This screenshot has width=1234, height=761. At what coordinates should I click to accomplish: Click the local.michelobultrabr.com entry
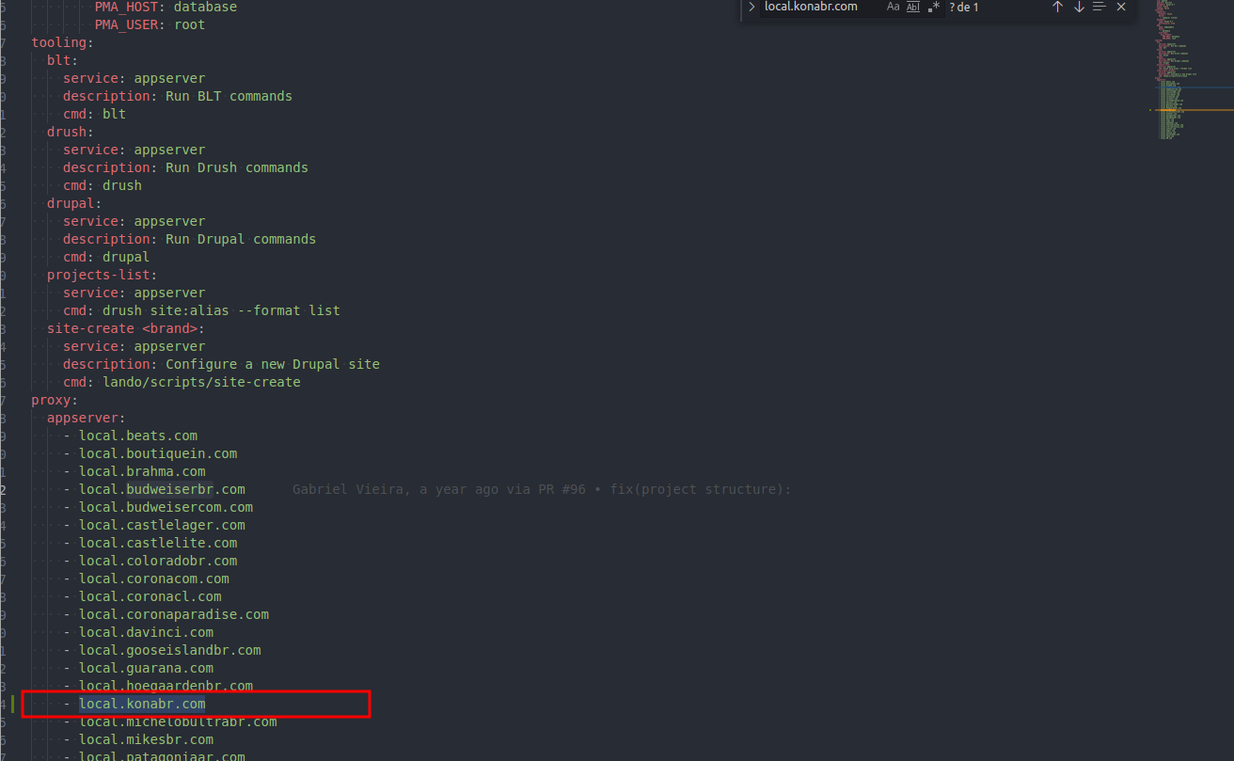tap(178, 721)
